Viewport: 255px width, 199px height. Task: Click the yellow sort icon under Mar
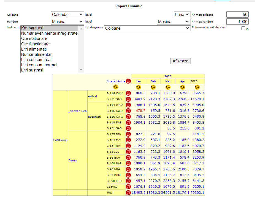[x=168, y=87]
